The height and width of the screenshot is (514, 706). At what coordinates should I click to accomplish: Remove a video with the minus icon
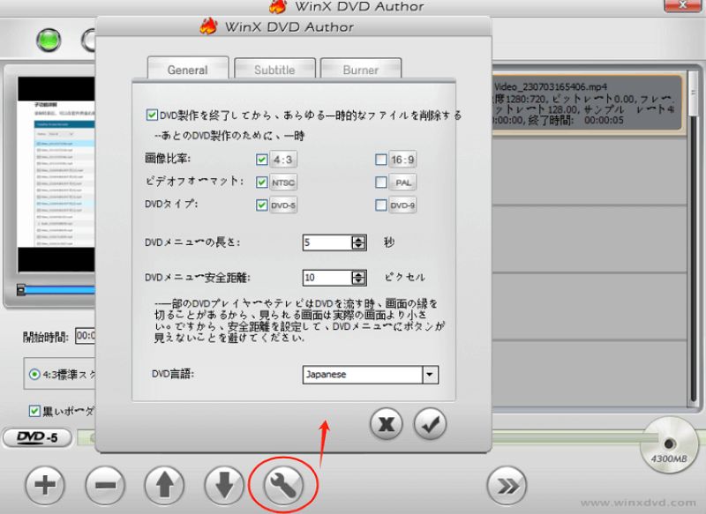[x=104, y=485]
